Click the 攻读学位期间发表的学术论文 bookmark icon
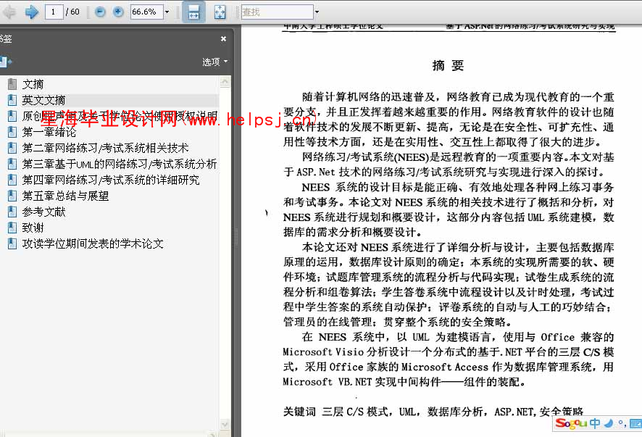 click(12, 244)
